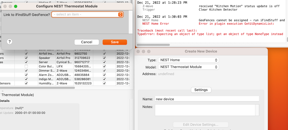Focus the Name field containing new device
The height and width of the screenshot is (130, 288).
pyautogui.click(x=207, y=99)
